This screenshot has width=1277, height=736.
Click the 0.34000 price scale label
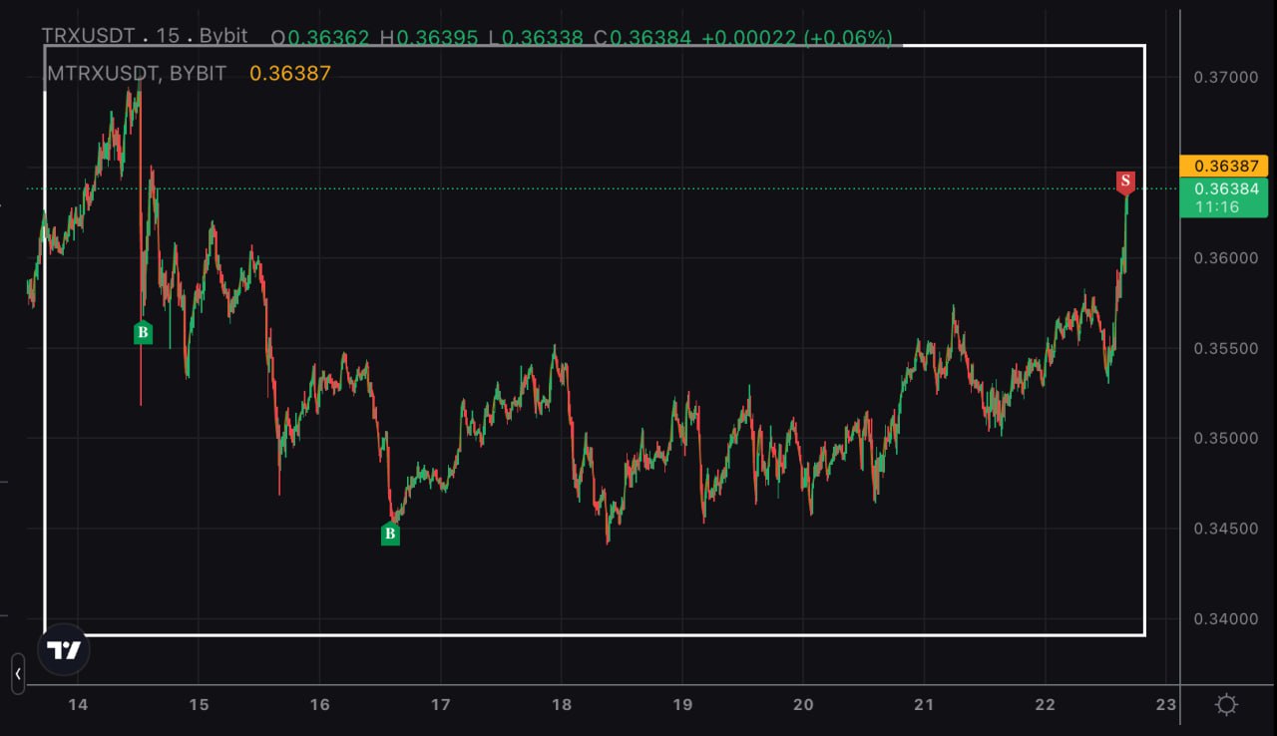coord(1224,618)
